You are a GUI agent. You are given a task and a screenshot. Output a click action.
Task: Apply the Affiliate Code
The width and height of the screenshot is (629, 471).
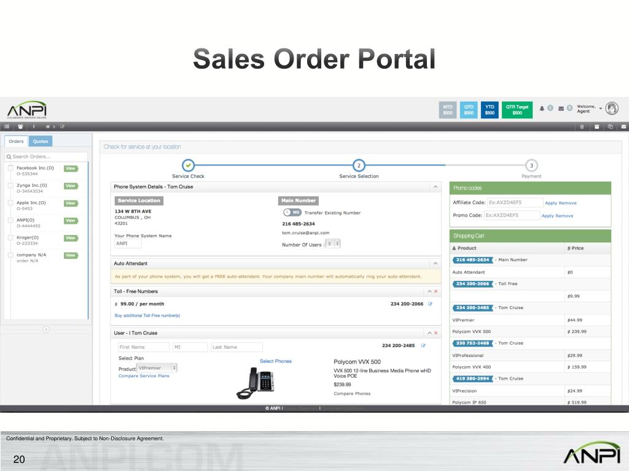tap(551, 203)
